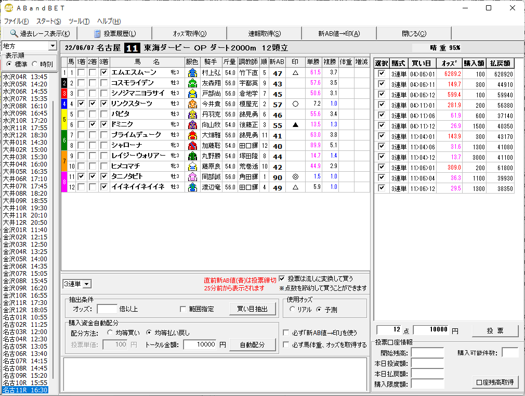This screenshot has width=525, height=396.
Task: Select リアル odds radio button
Action: click(x=292, y=309)
